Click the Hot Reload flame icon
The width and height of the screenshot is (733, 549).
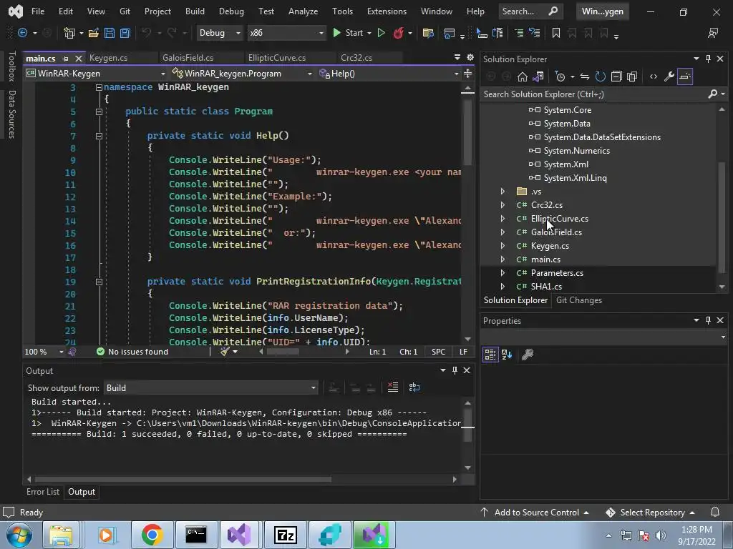pyautogui.click(x=398, y=33)
